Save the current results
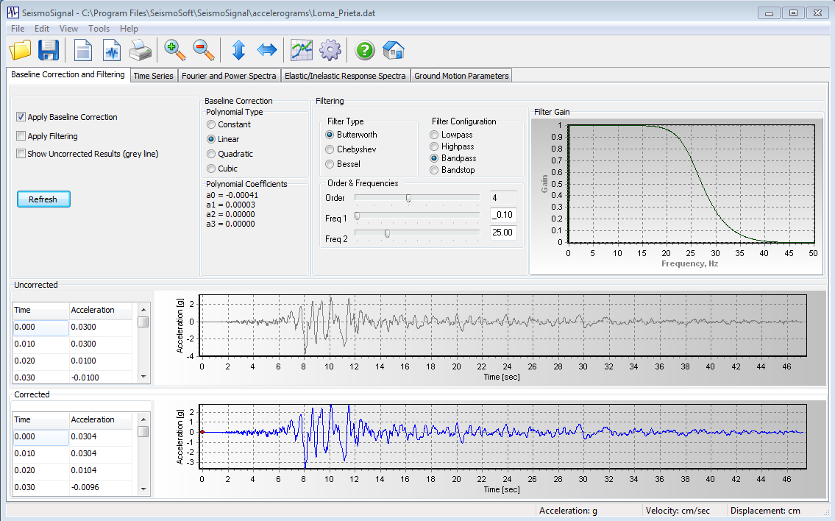This screenshot has width=835, height=521. click(x=49, y=50)
